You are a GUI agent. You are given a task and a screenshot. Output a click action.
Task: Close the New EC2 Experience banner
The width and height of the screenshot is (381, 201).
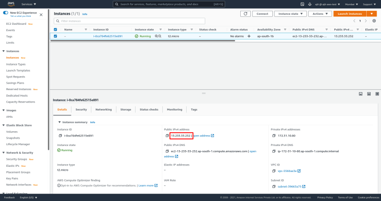point(41,15)
